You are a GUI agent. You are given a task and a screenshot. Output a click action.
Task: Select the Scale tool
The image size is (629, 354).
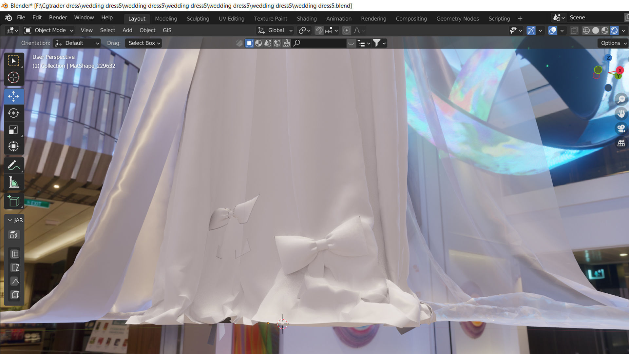[13, 130]
